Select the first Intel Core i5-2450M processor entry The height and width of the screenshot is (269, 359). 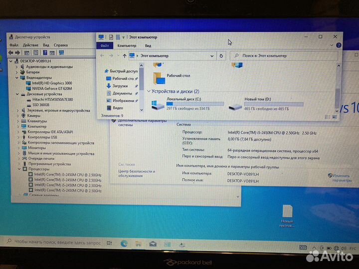point(68,175)
